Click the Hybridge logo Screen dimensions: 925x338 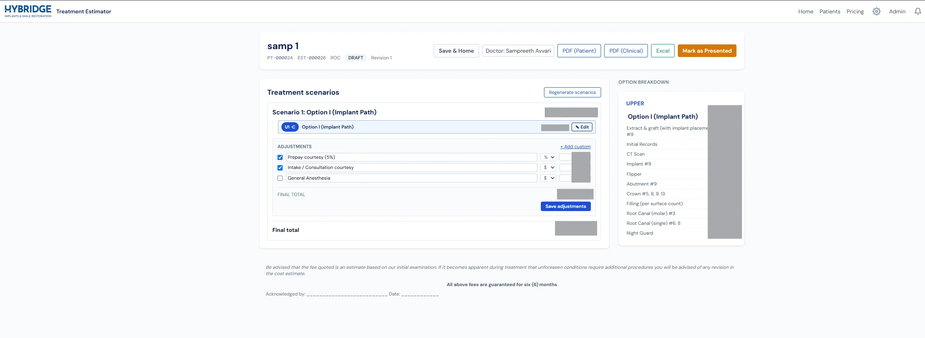(x=28, y=11)
